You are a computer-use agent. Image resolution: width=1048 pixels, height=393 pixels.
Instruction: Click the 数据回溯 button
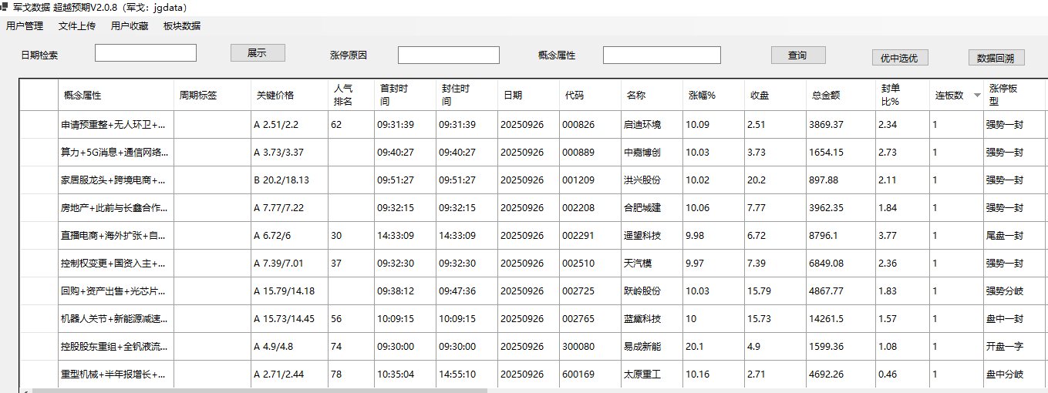point(996,58)
